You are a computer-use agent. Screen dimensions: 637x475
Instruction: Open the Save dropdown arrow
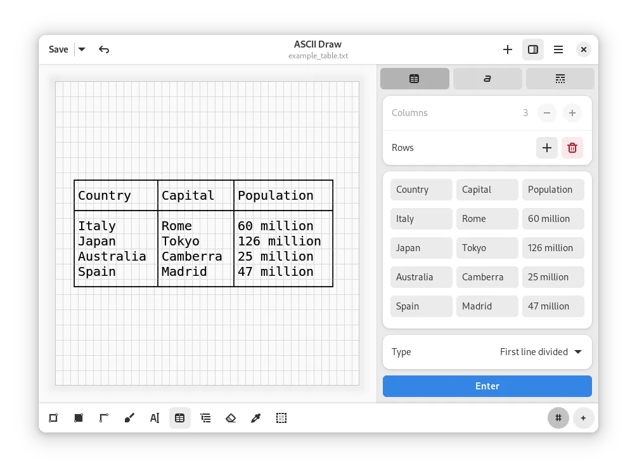click(82, 49)
